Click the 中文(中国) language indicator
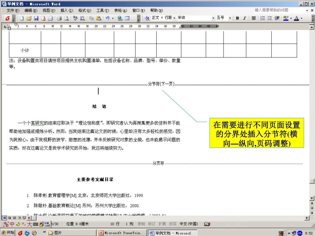 (x=189, y=224)
